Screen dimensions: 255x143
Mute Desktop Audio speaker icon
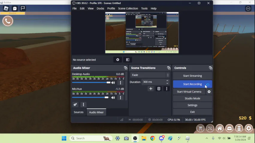tap(113, 83)
